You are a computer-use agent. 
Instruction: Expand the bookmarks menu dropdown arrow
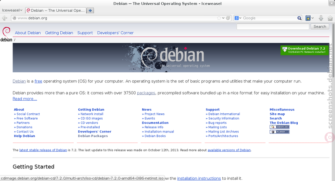pos(312,18)
